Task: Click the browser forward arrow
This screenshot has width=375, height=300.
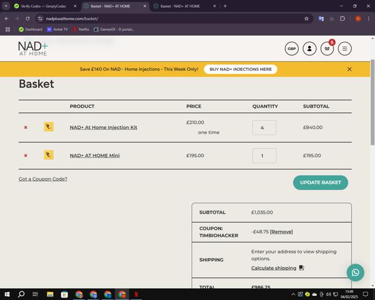Action: point(17,18)
